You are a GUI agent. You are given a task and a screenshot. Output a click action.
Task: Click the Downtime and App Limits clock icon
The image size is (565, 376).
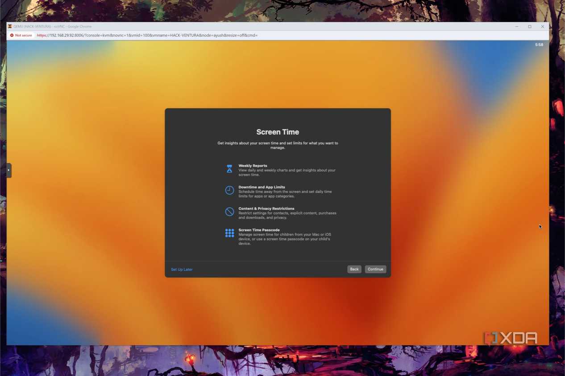point(229,190)
